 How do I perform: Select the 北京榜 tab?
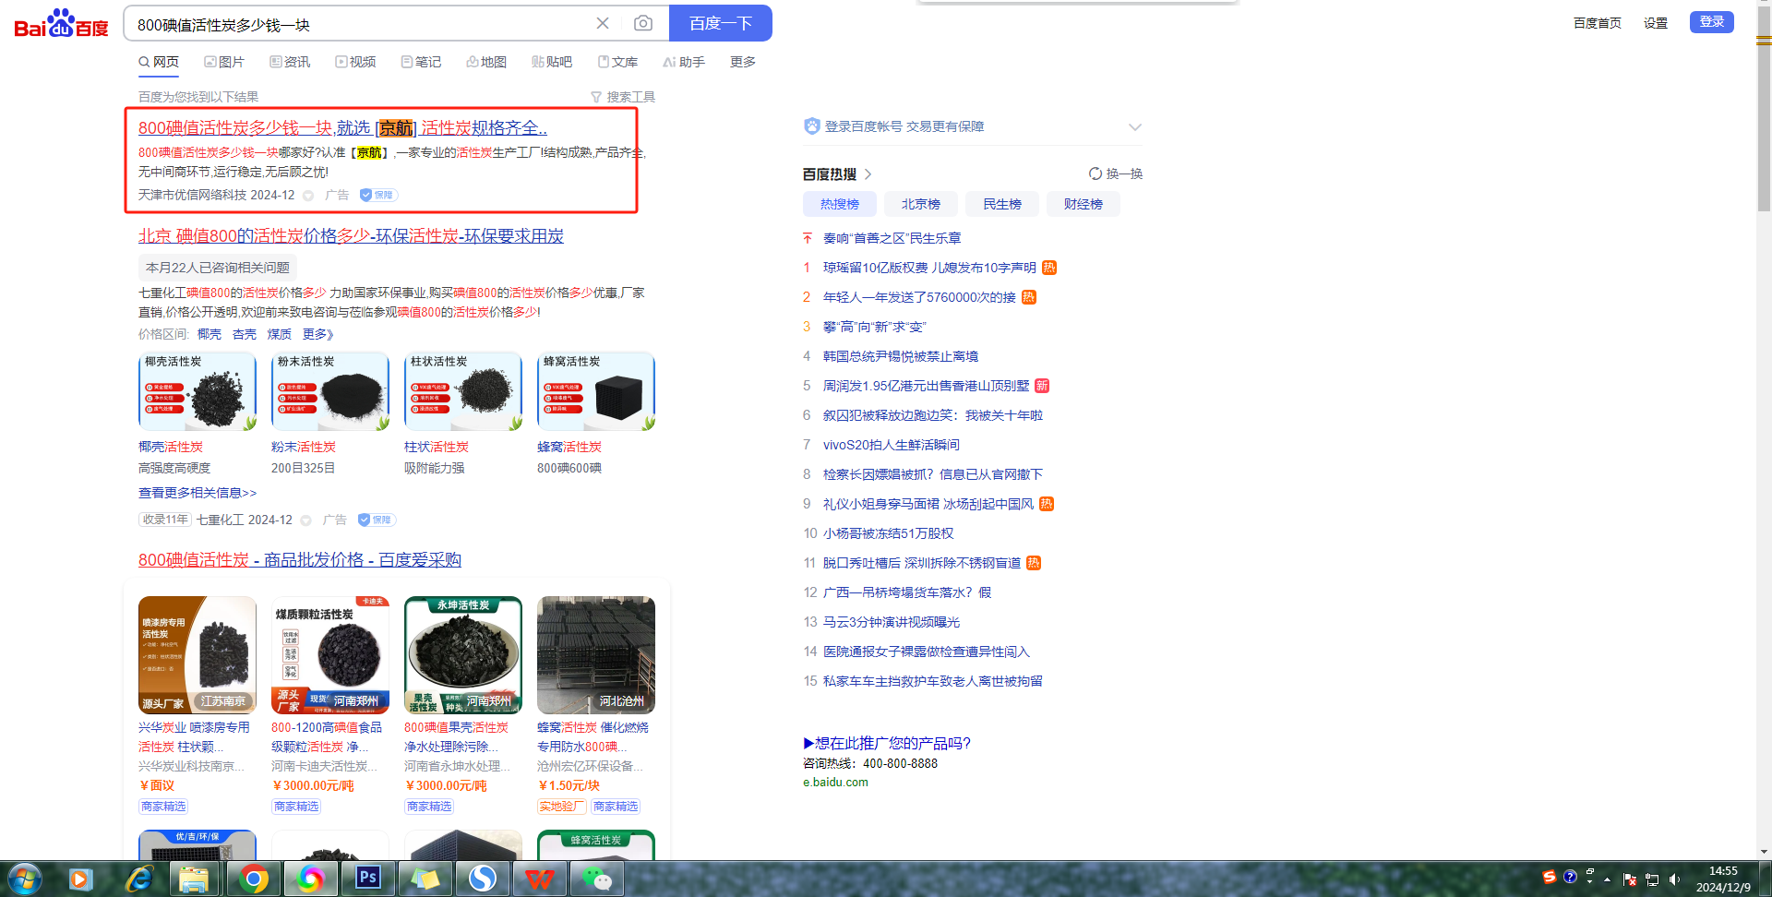pos(921,204)
